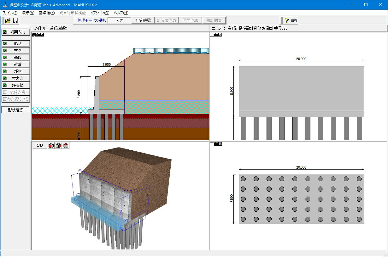This screenshot has height=257, width=388.
Task: Click the コメント: 逆T型 標準設計数値表 text
Action: [x=250, y=28]
